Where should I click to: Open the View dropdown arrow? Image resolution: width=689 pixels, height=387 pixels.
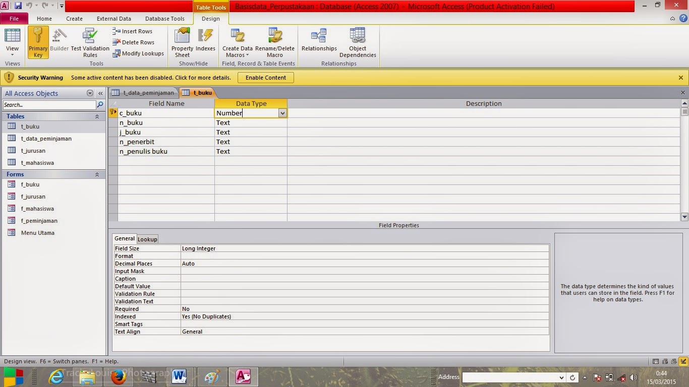(12, 54)
